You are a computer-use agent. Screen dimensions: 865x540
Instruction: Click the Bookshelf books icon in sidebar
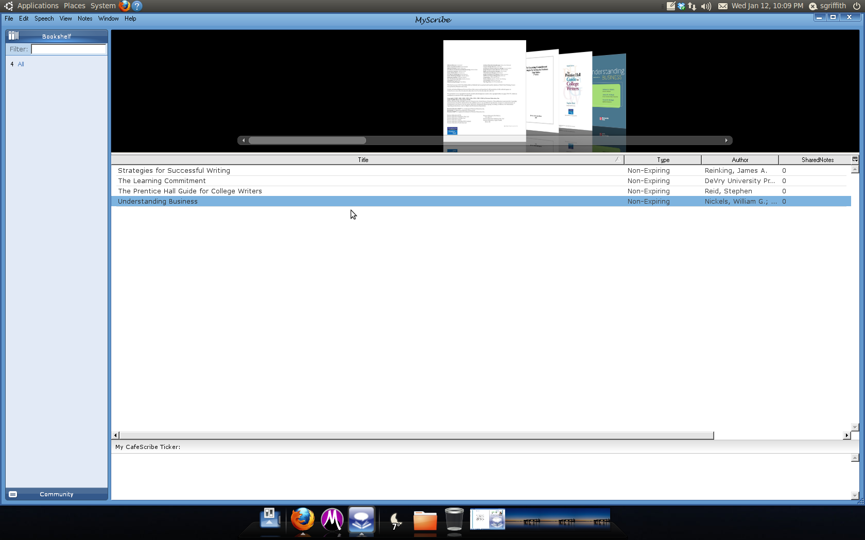[14, 35]
